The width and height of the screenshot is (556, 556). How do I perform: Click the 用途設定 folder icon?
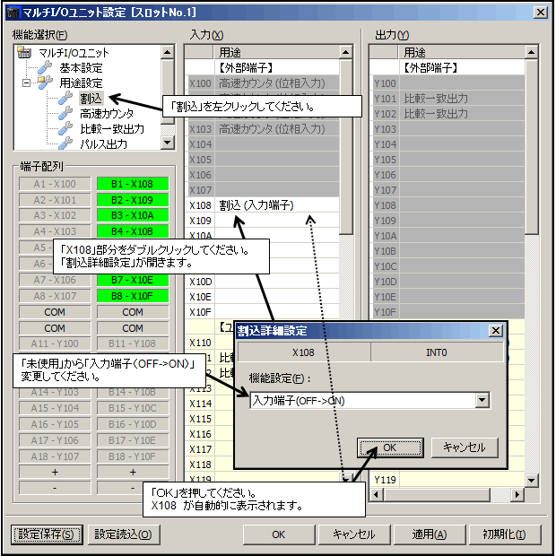click(45, 83)
